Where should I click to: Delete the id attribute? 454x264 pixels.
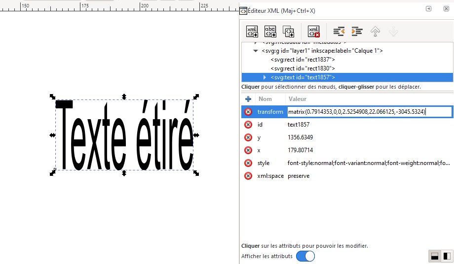pyautogui.click(x=248, y=125)
